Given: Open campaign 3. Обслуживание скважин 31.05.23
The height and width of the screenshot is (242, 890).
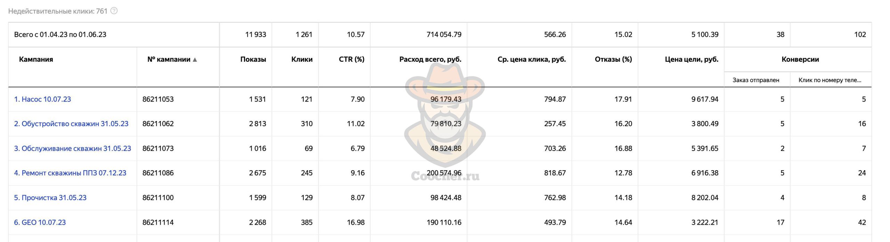Looking at the screenshot, I should tap(72, 148).
